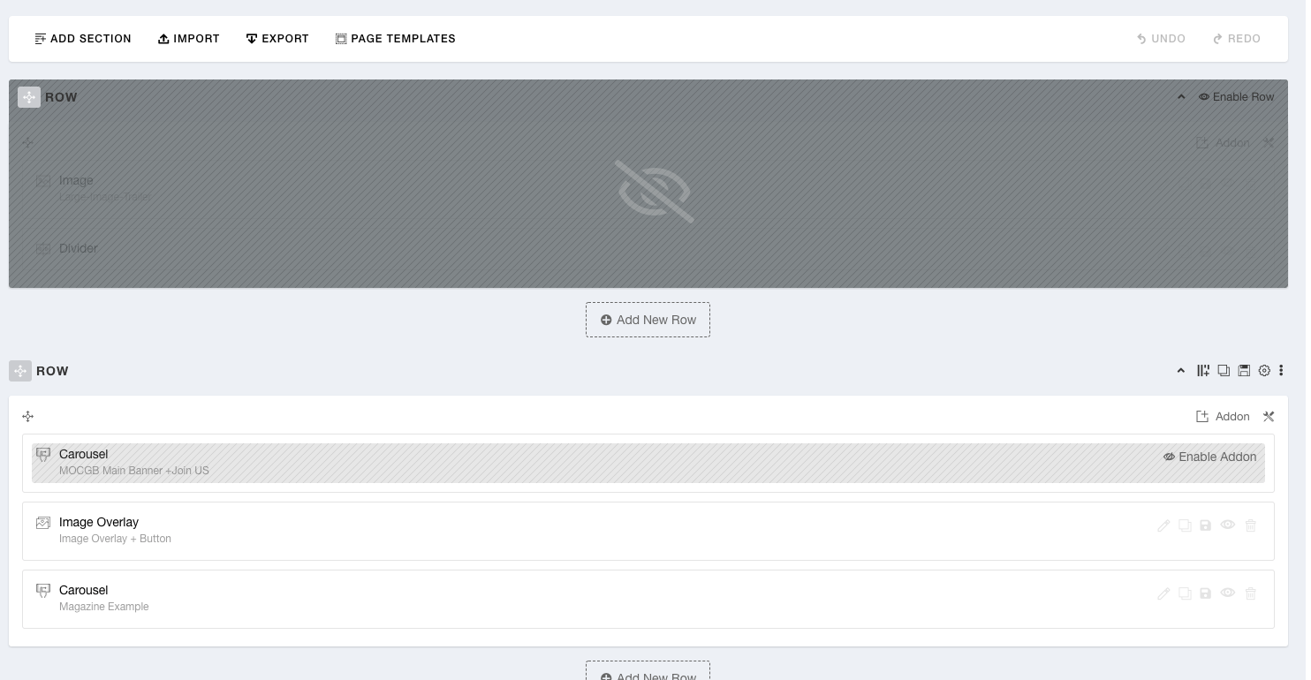Viewport: 1311px width, 680px height.
Task: Toggle visibility of Image Overlay addon
Action: click(1228, 525)
